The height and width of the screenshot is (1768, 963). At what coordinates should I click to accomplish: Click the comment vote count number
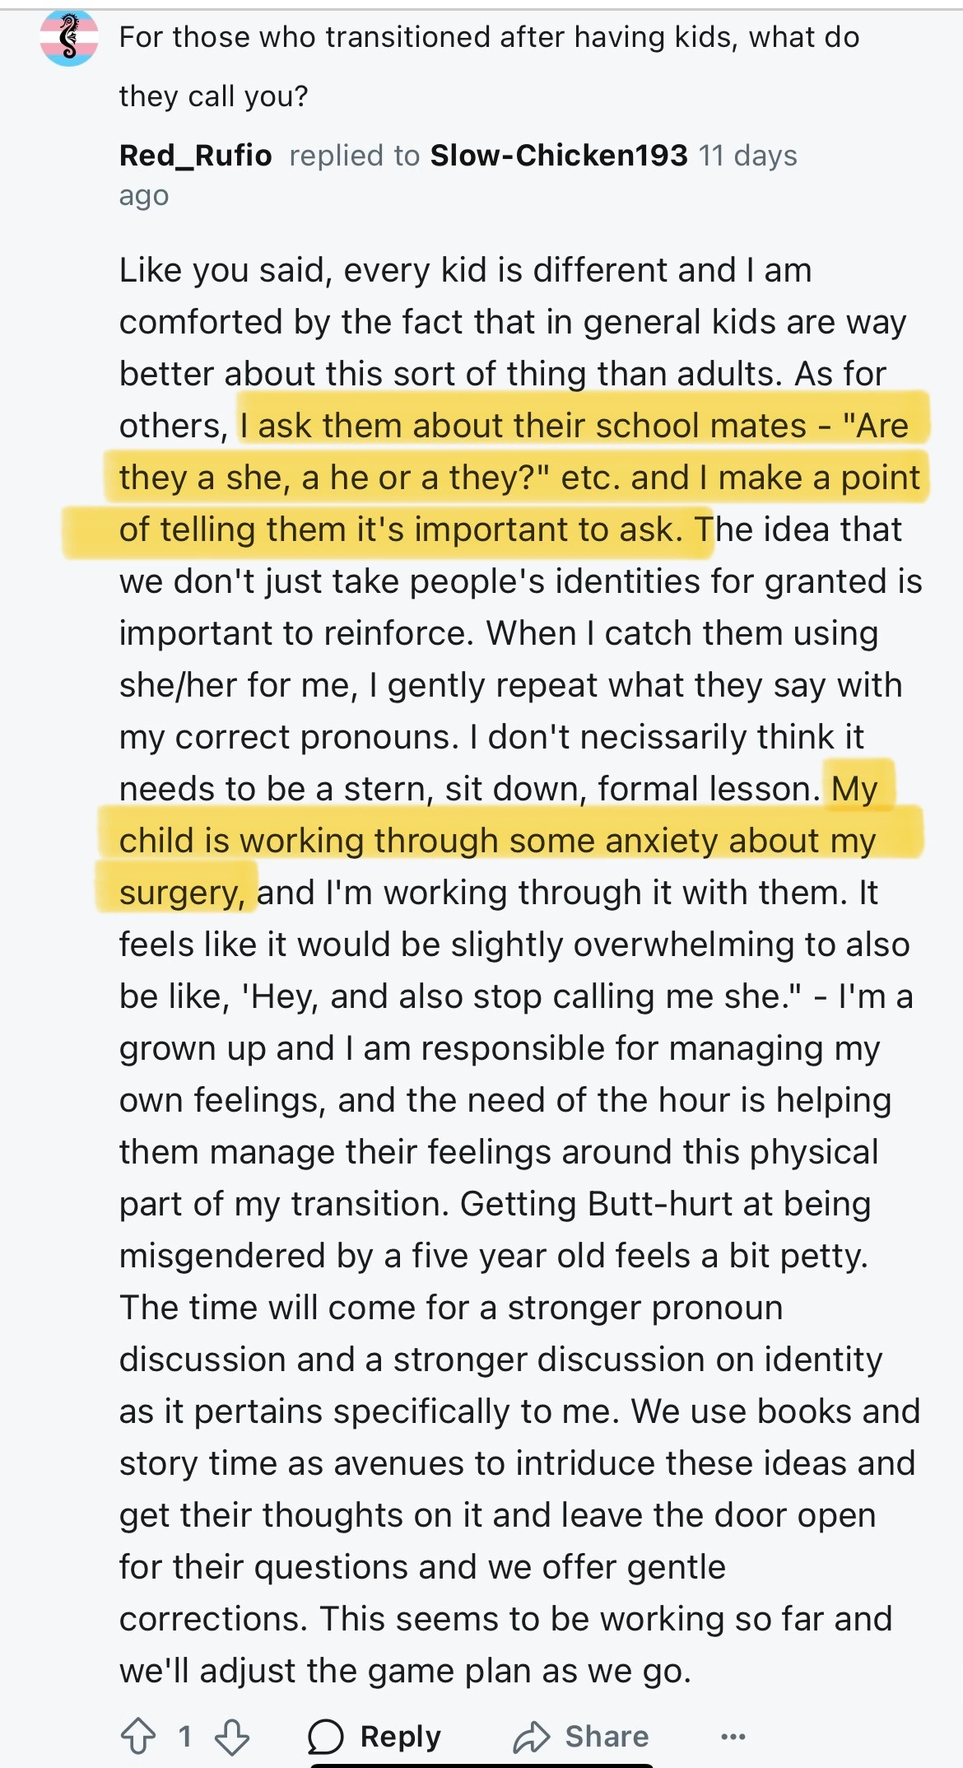point(185,1736)
